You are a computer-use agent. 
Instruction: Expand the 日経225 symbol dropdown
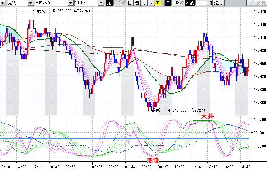[71, 3]
